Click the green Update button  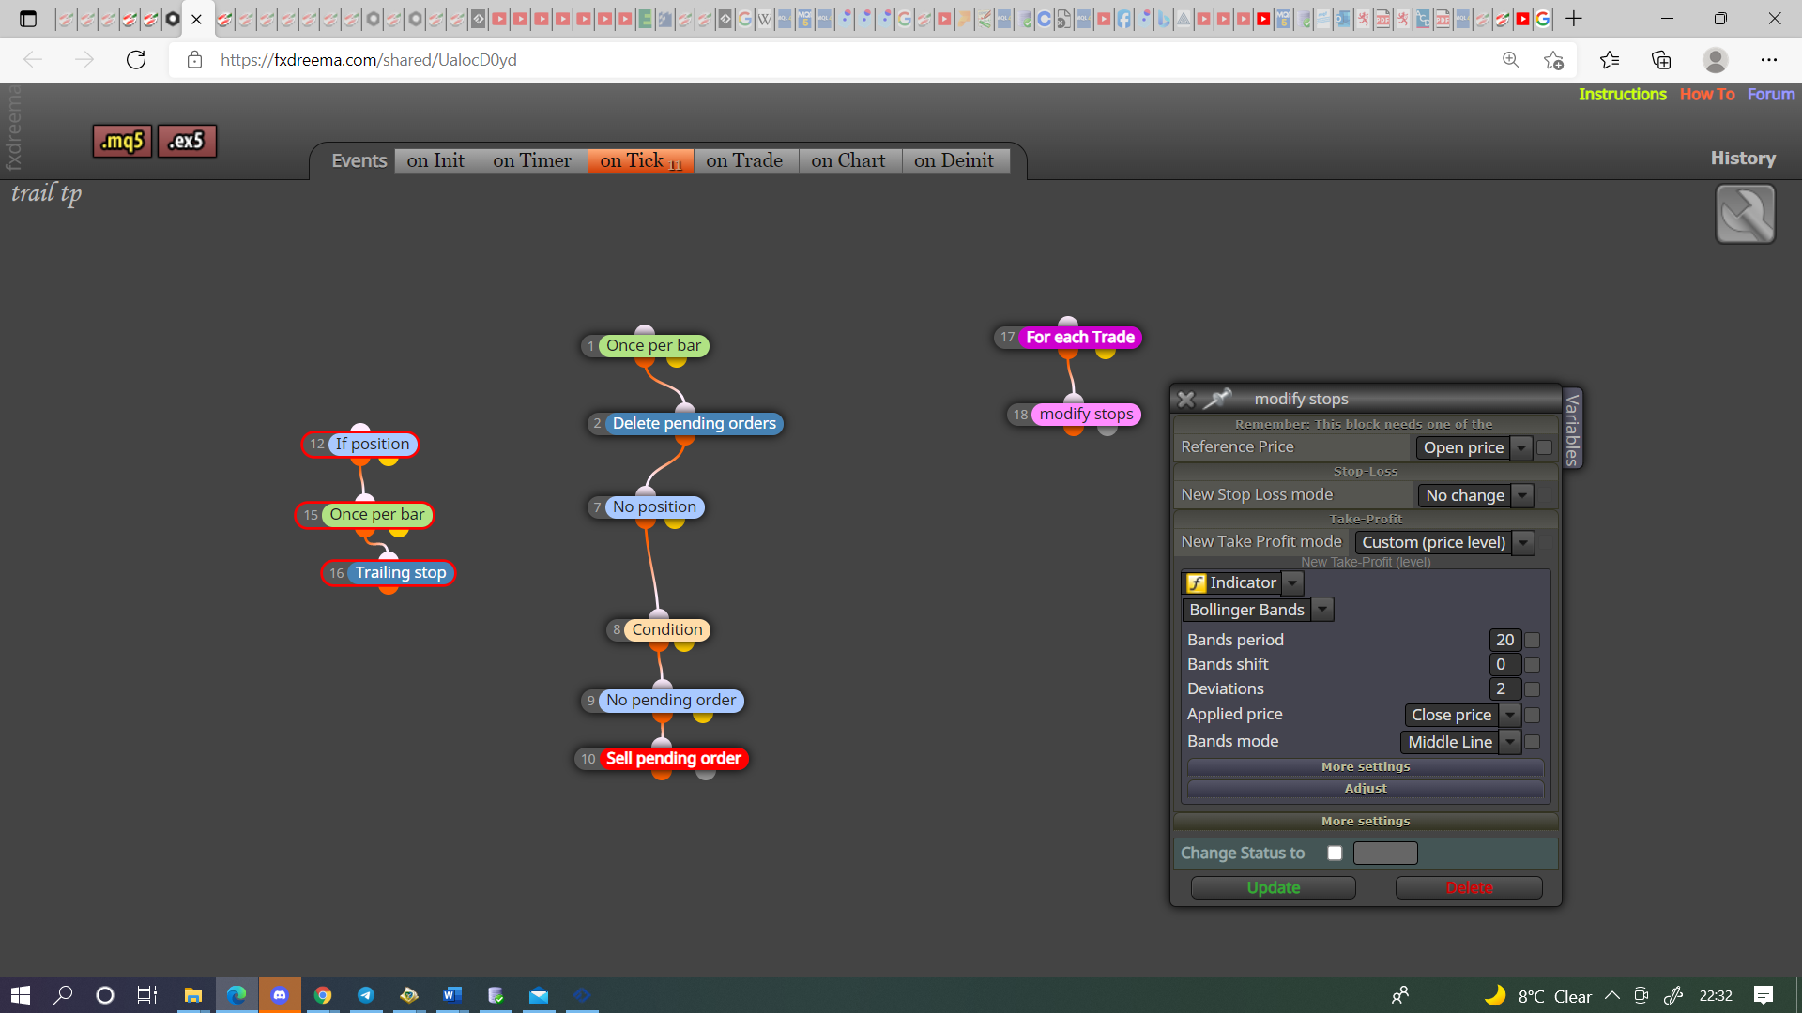pos(1274,888)
